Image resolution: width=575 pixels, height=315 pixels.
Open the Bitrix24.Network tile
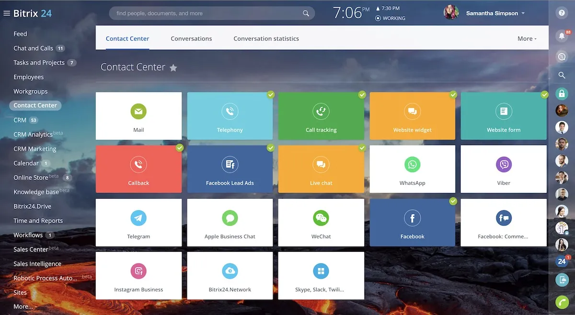230,276
